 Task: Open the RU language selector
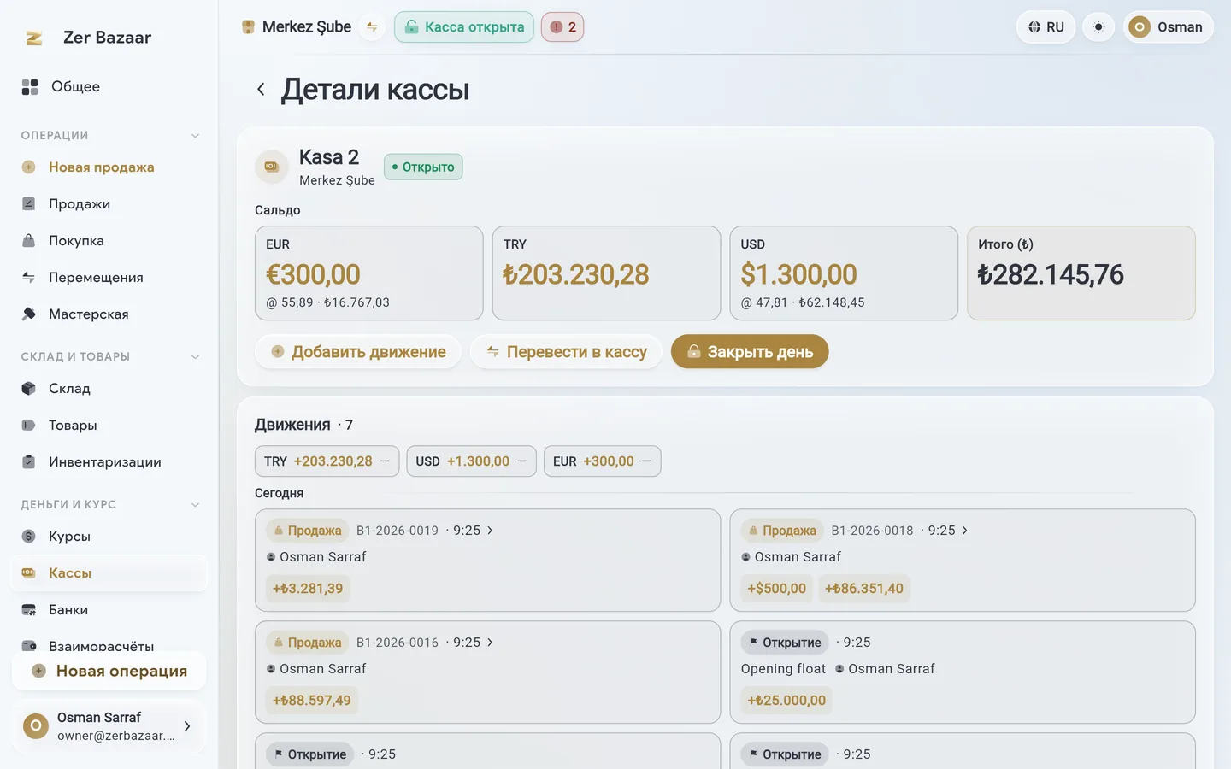pos(1046,27)
